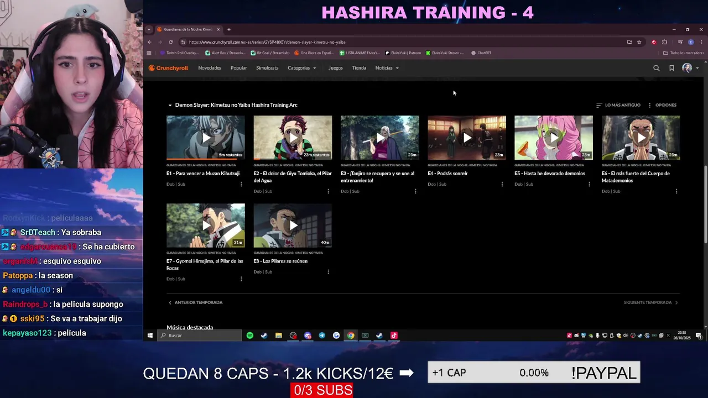Open more options for episode E3
708x398 pixels.
click(x=415, y=191)
